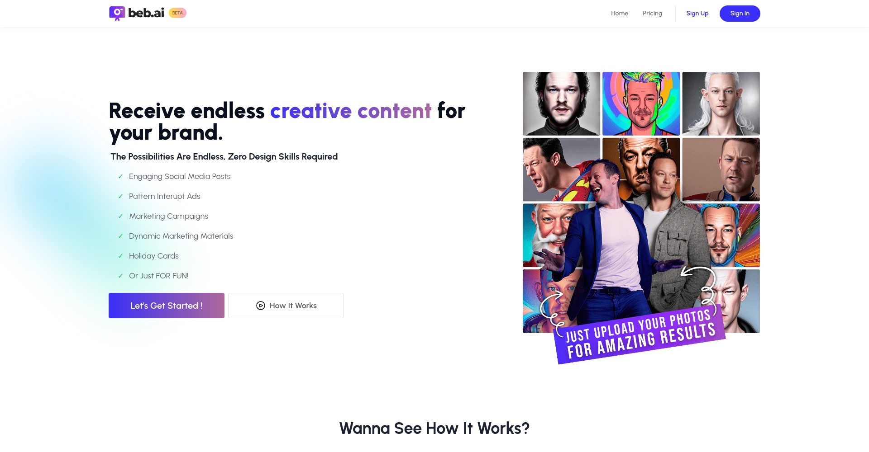
Task: Click the How It Works button
Action: tap(286, 306)
